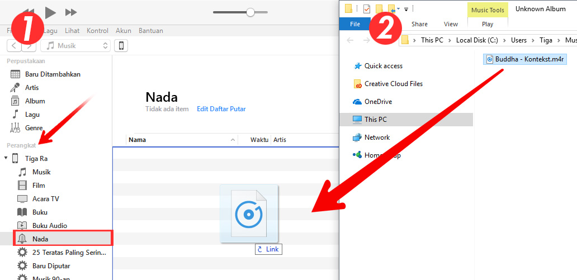Screen dimensions: 577x280
Task: Skip to next track in iTunes
Action: tap(70, 12)
